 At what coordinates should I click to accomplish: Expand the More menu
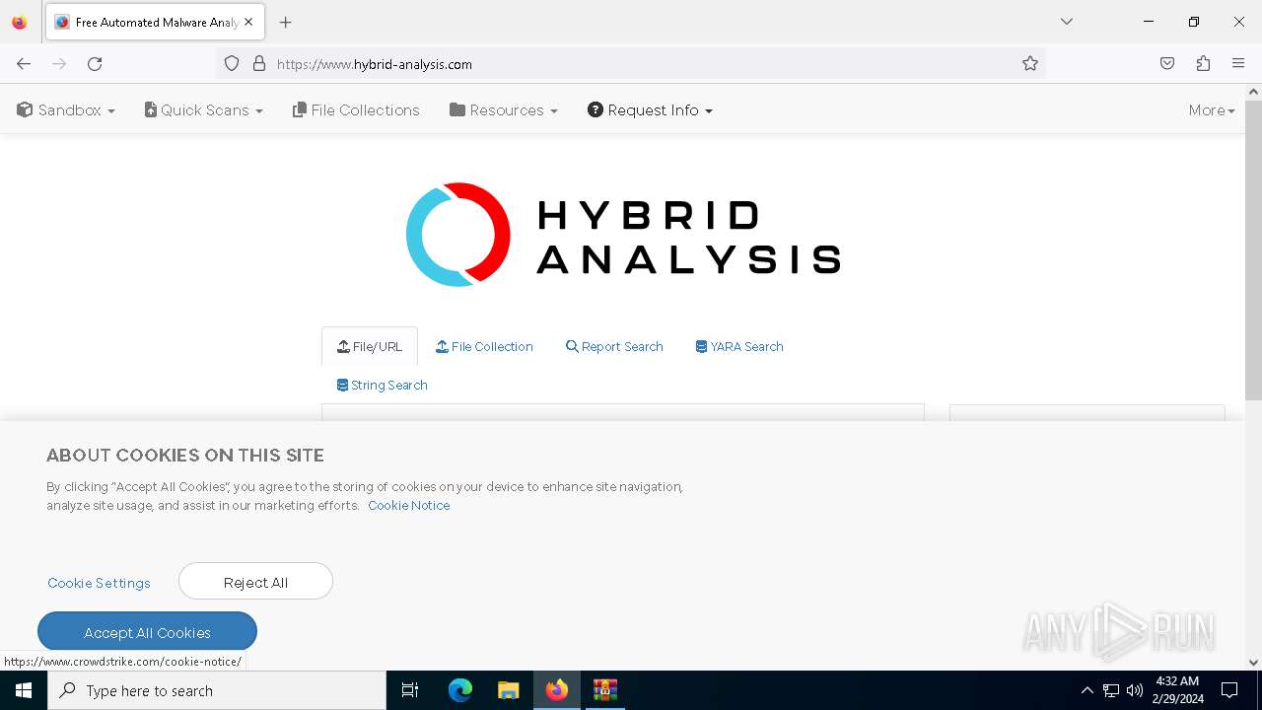1212,110
